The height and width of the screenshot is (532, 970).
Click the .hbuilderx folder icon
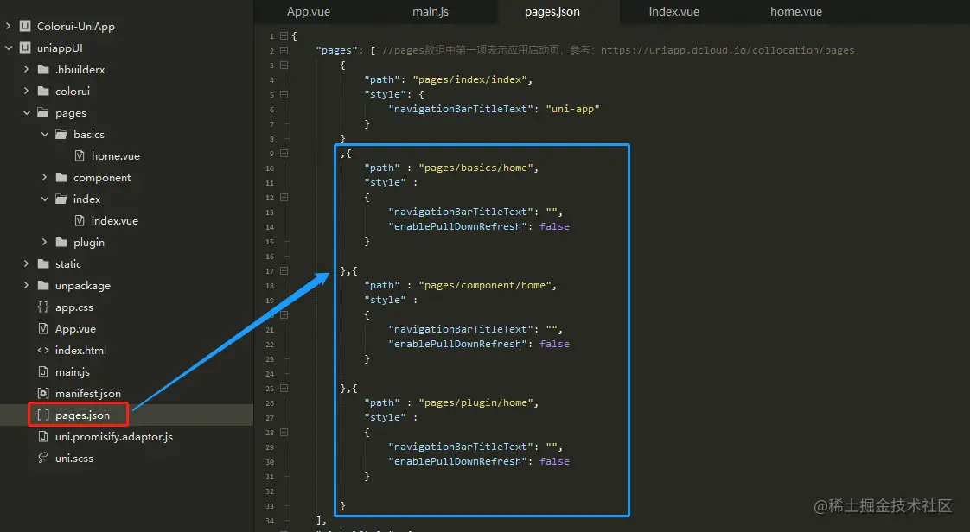pos(43,69)
